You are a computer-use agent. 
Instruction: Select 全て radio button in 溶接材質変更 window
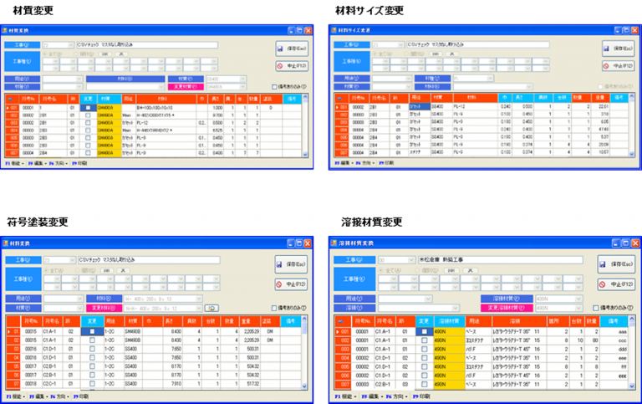(x=381, y=270)
